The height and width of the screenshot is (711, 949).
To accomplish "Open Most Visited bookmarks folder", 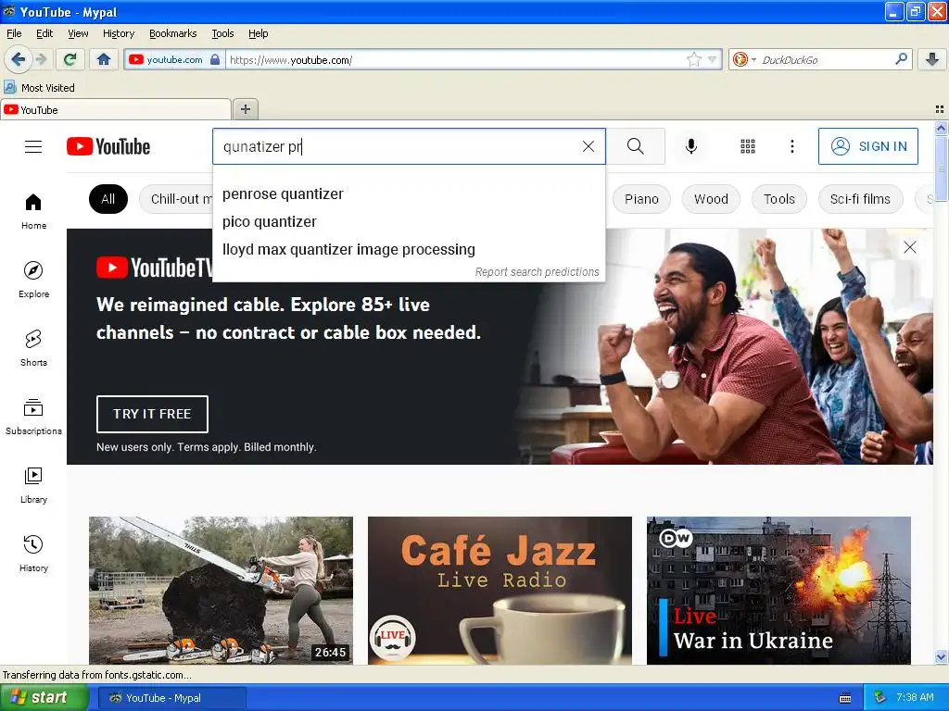I will pyautogui.click(x=40, y=88).
